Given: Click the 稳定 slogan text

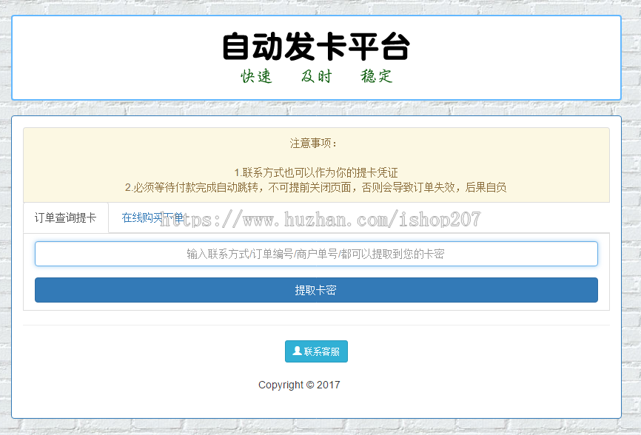Looking at the screenshot, I should tap(375, 76).
